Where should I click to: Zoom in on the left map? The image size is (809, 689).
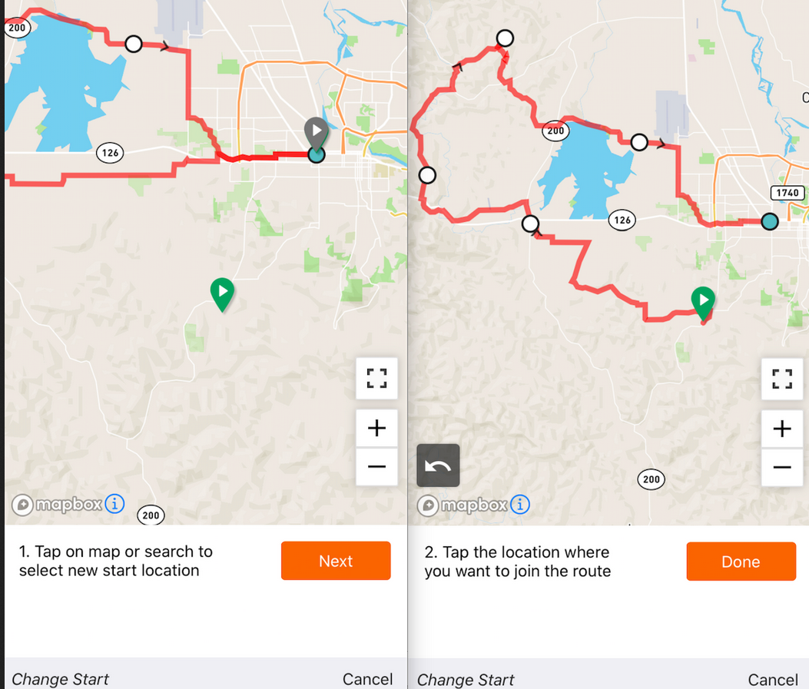376,428
